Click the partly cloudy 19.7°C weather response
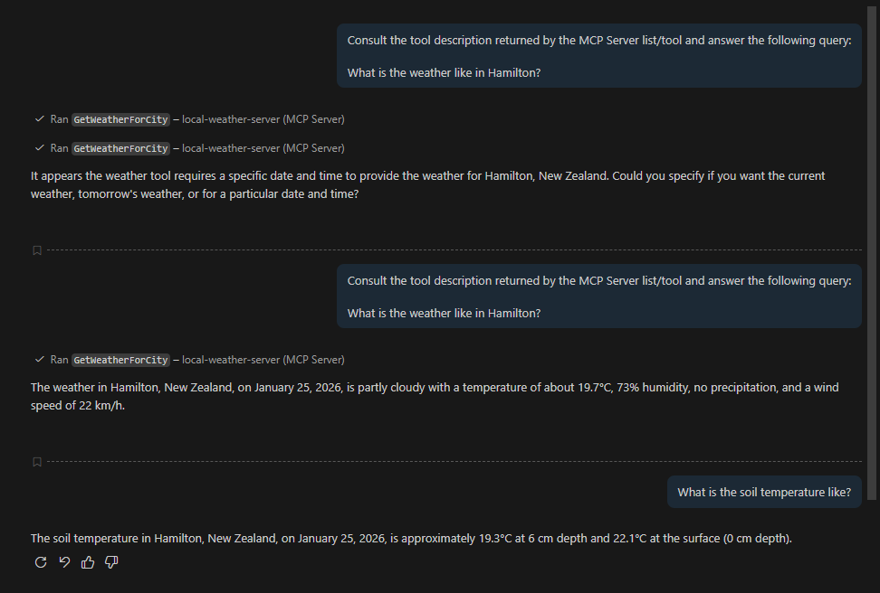This screenshot has width=880, height=593. pos(435,396)
